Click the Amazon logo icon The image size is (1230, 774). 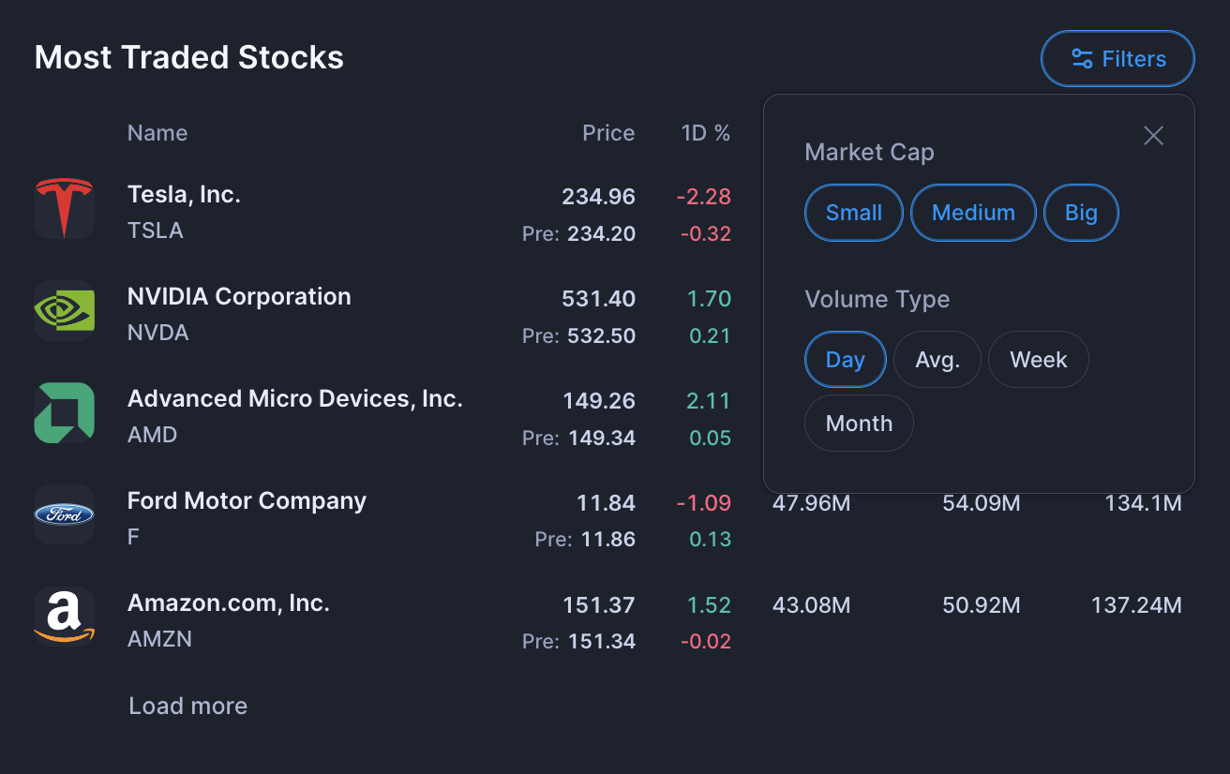click(64, 617)
